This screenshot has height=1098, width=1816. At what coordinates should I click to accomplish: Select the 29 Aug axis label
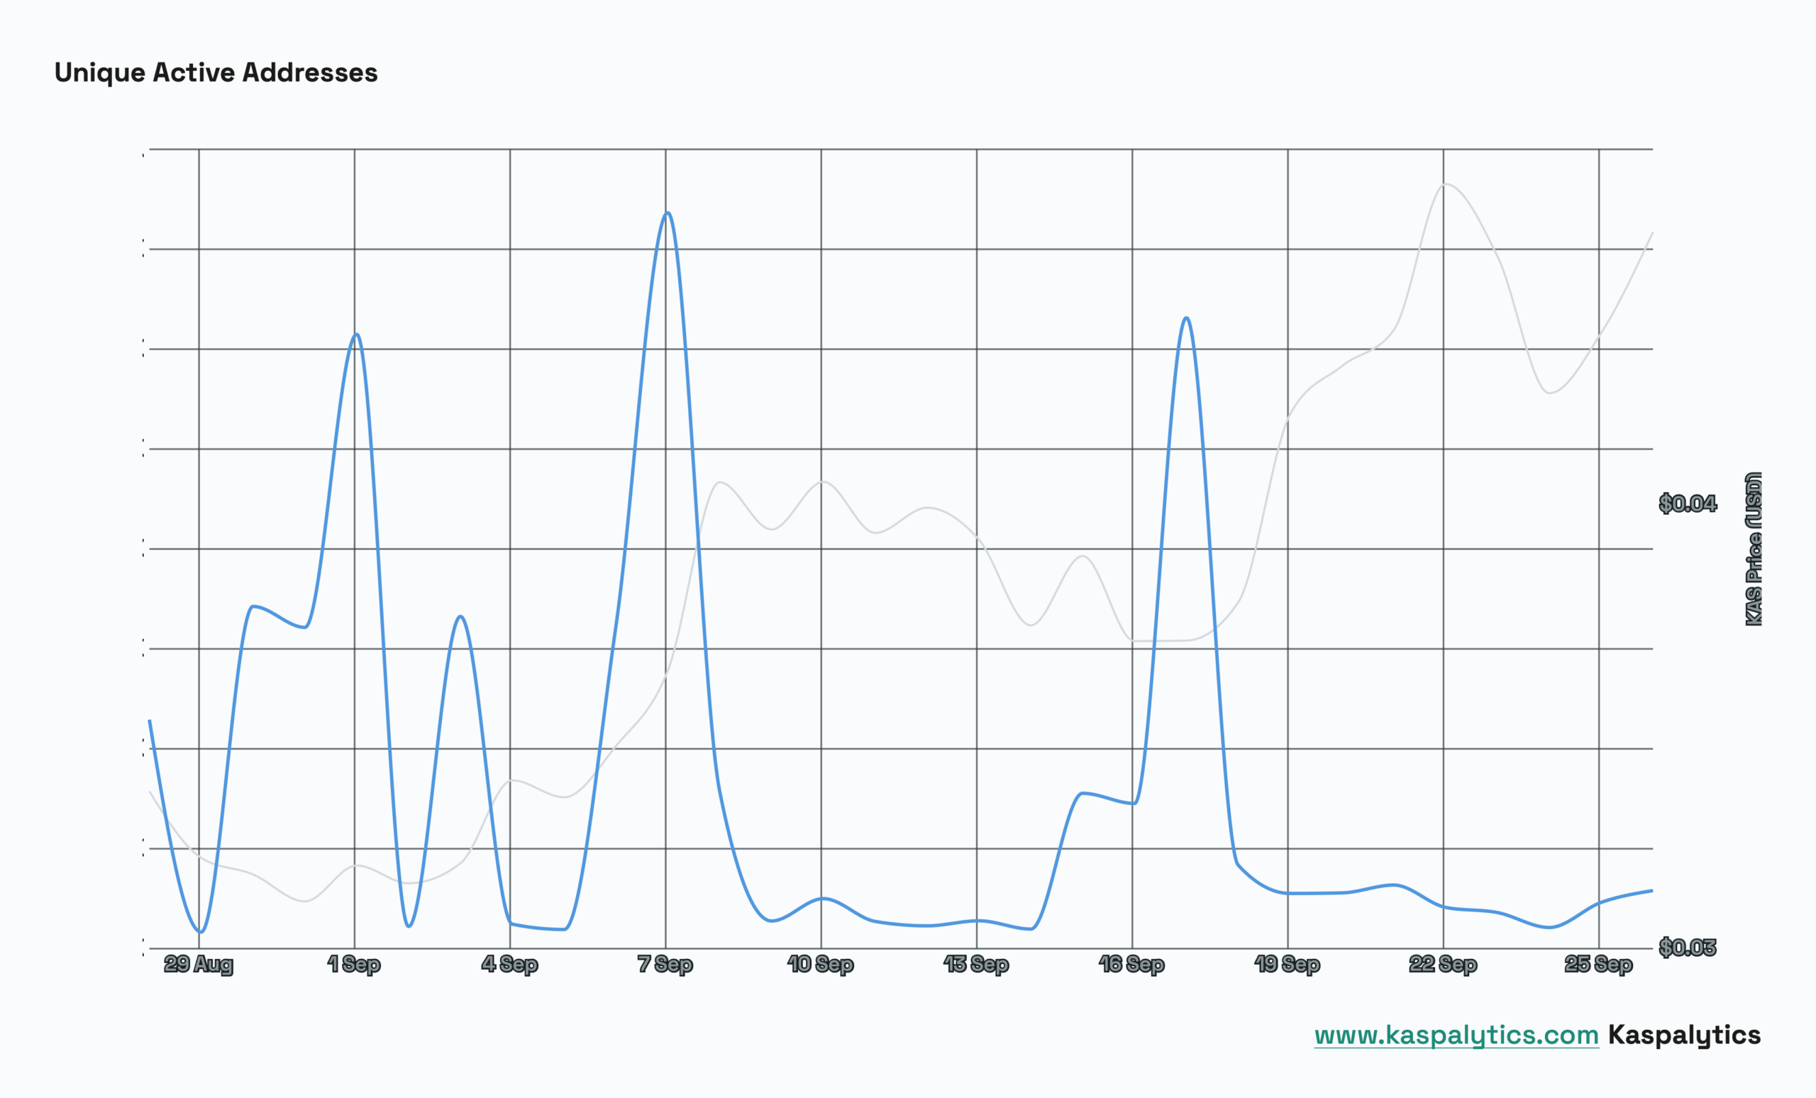point(198,964)
